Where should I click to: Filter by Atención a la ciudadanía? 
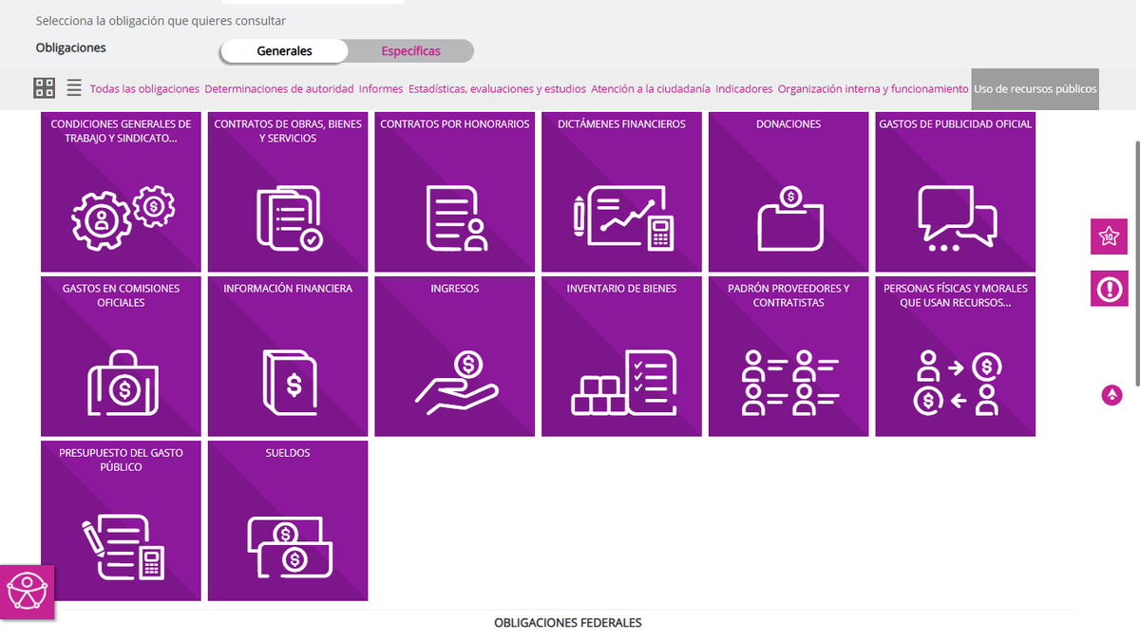point(651,88)
